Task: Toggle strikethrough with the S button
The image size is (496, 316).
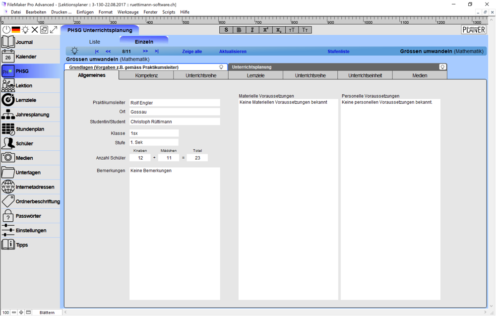Action: pos(226,30)
